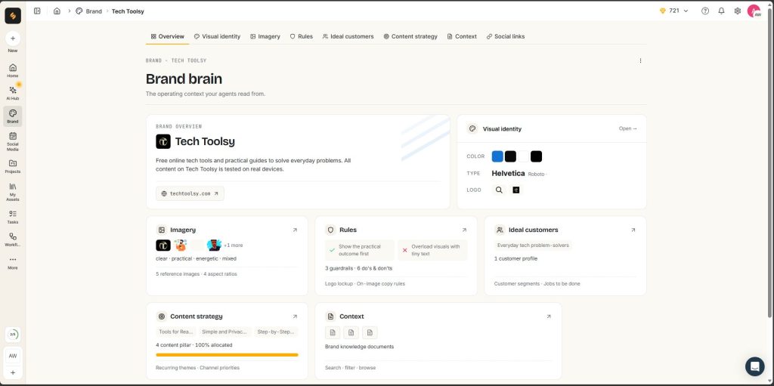Open the help question mark icon

[x=705, y=11]
